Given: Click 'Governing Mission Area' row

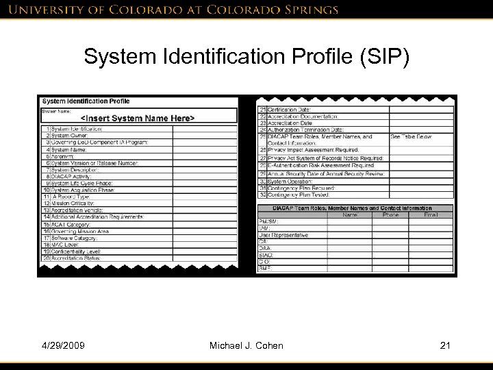Looking at the screenshot, I should click(x=139, y=232).
